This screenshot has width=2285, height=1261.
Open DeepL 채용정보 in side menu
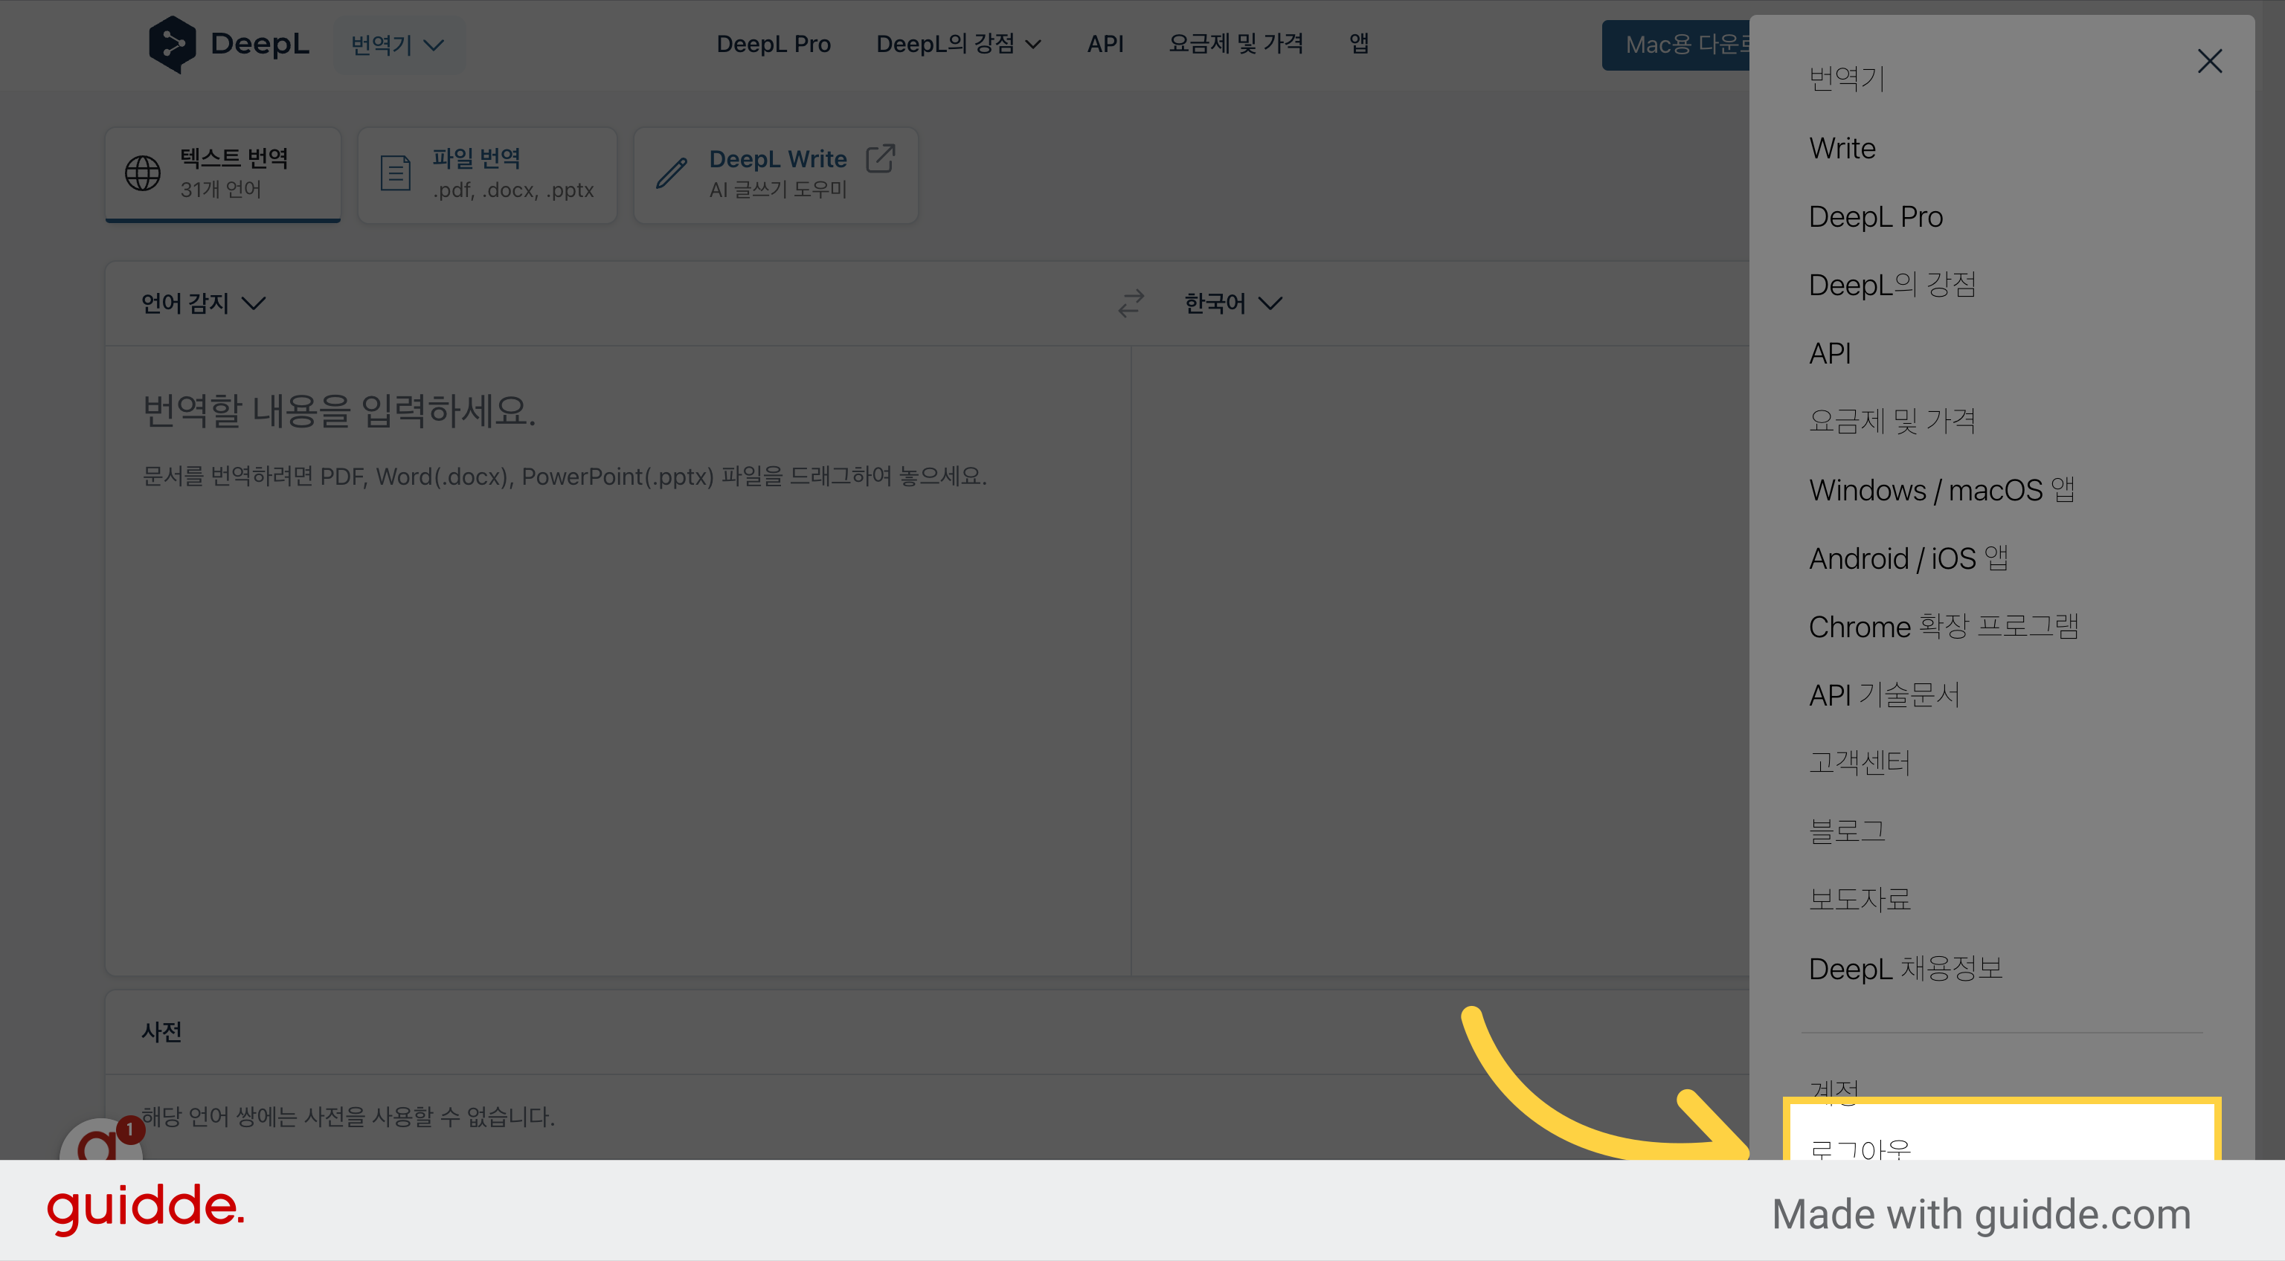click(x=1906, y=968)
